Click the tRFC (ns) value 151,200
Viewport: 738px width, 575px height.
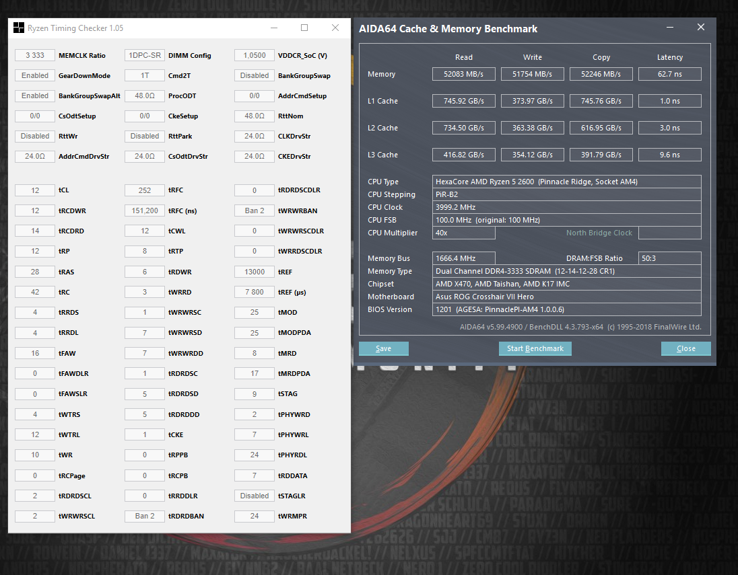click(145, 210)
